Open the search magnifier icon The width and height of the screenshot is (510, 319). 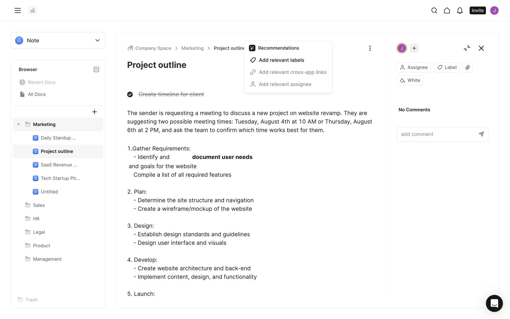click(434, 11)
